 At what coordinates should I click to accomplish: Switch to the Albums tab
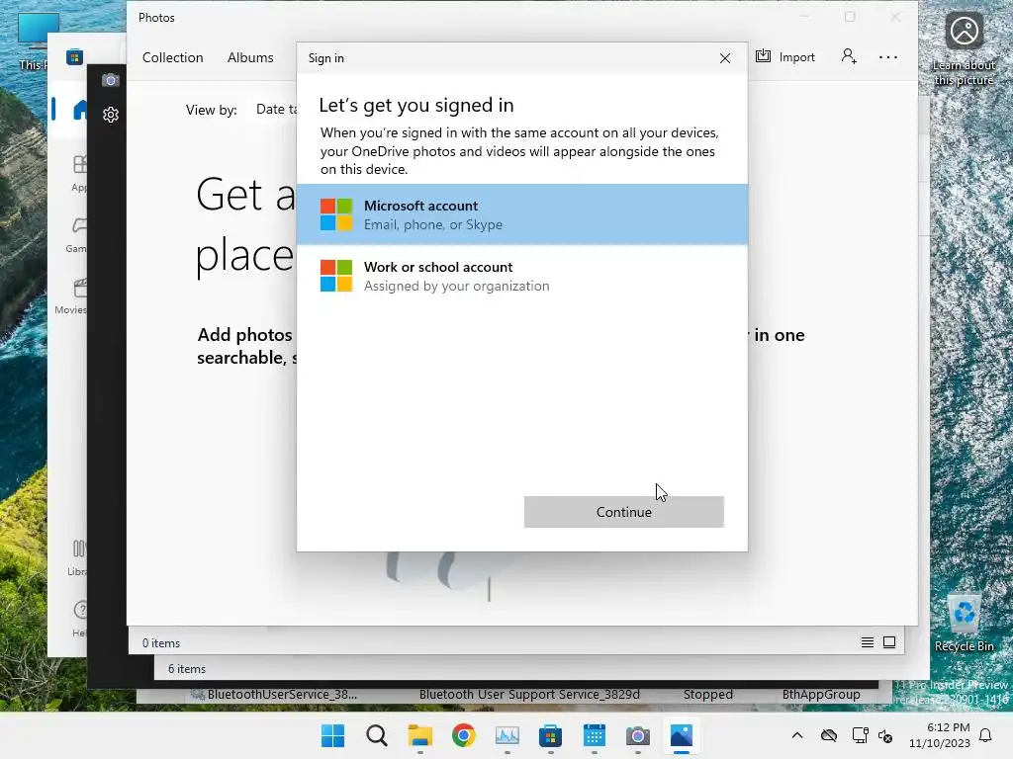point(250,57)
